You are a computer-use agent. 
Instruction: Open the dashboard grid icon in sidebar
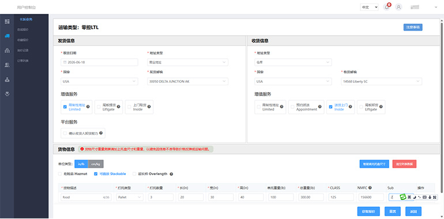[x=7, y=21]
